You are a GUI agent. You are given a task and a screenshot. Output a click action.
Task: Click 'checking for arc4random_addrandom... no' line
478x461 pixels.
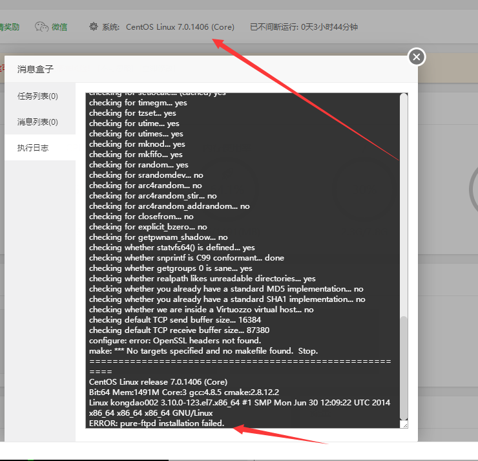tap(169, 206)
